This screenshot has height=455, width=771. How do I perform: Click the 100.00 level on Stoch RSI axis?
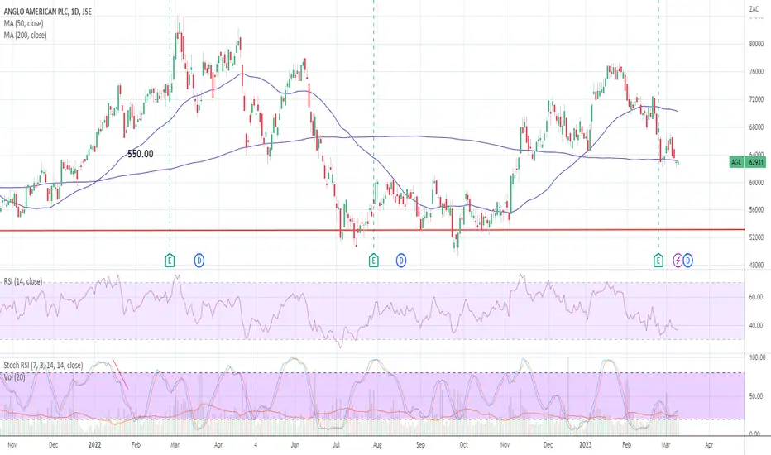pyautogui.click(x=757, y=357)
